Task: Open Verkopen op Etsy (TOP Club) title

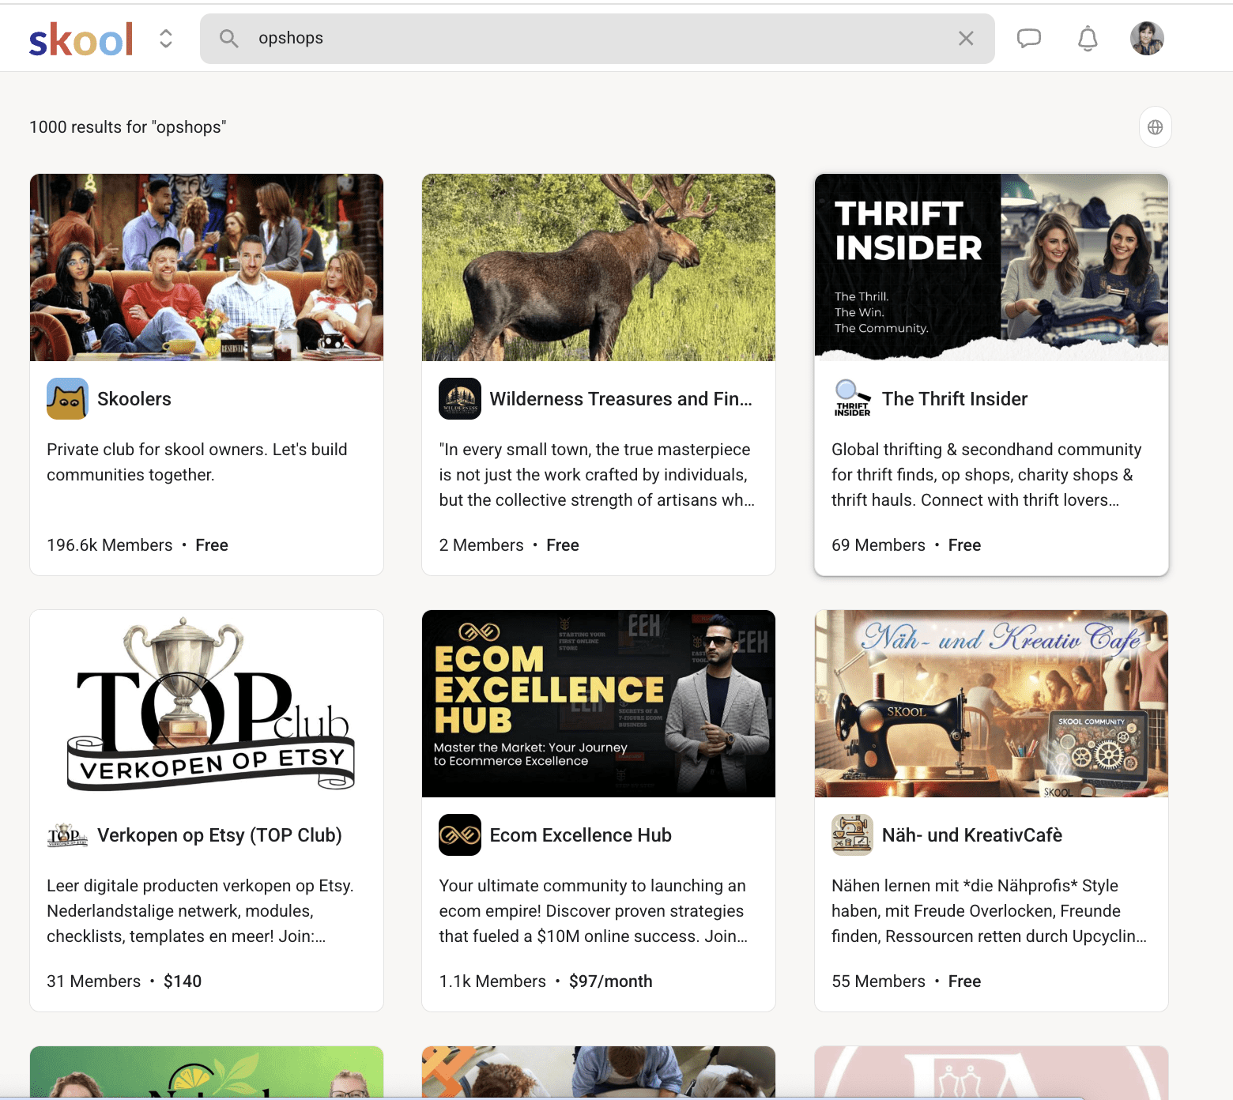Action: pyautogui.click(x=220, y=835)
